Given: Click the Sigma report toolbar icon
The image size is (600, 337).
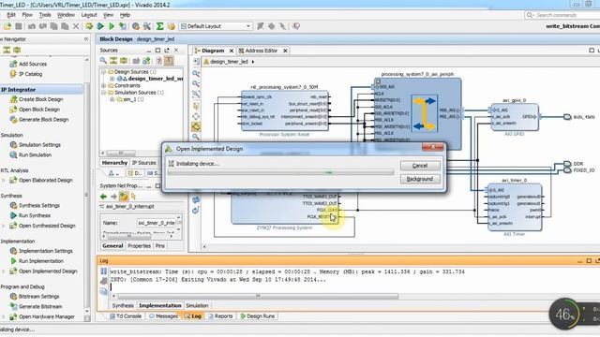Looking at the screenshot, I should coord(160,26).
